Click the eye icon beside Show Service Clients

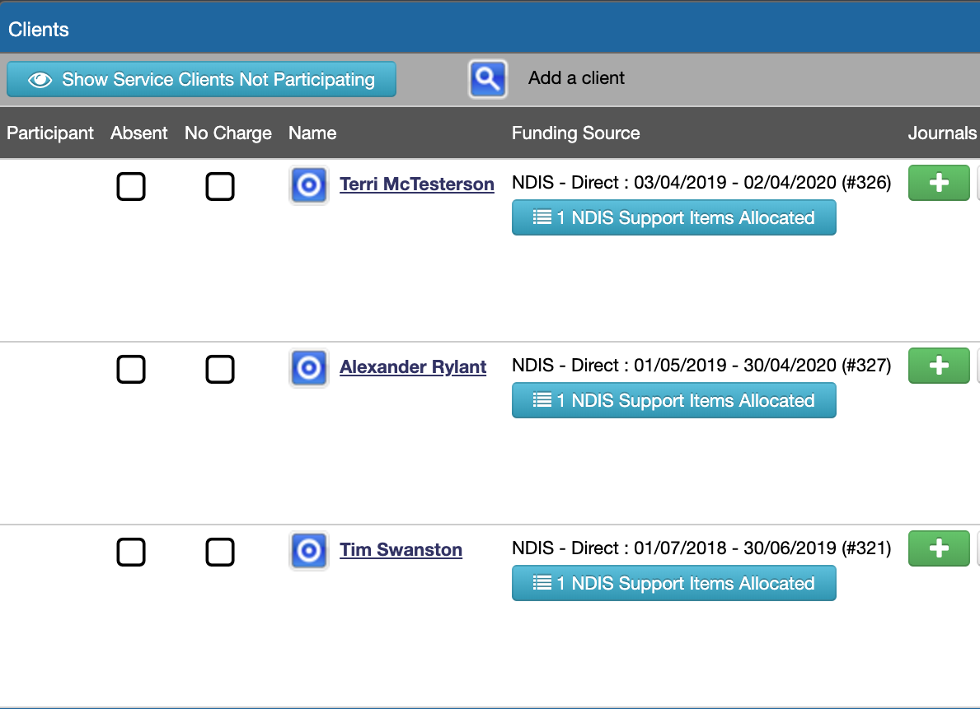tap(40, 79)
